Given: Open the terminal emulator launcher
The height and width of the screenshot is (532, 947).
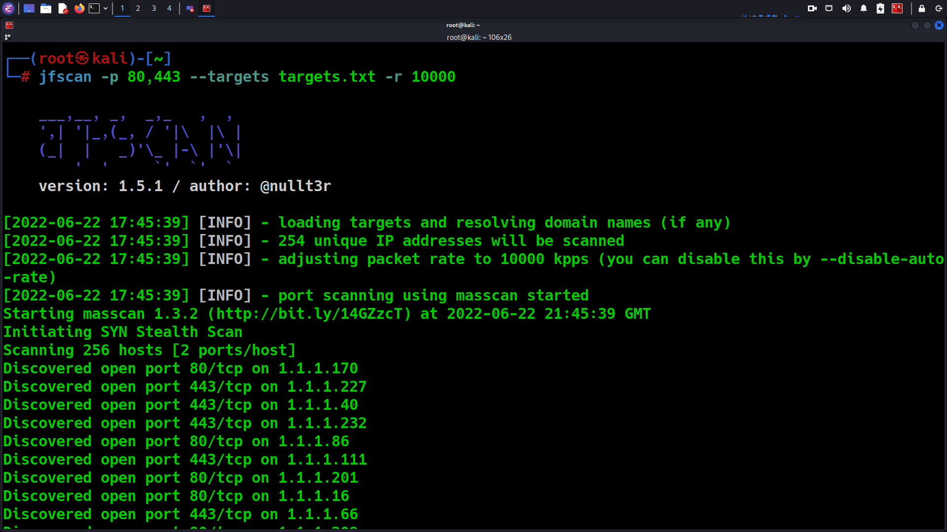Looking at the screenshot, I should [94, 8].
